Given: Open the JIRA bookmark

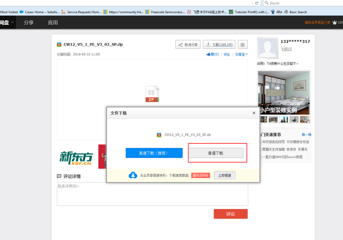Looking at the screenshot, I should coord(276,12).
